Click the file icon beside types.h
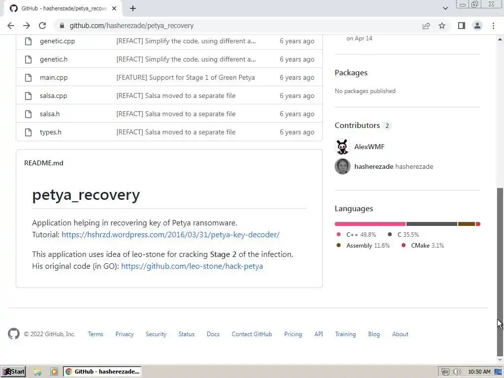The height and width of the screenshot is (378, 504). (28, 132)
